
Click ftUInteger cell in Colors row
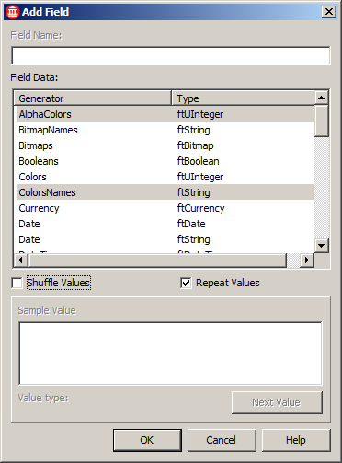[200, 177]
